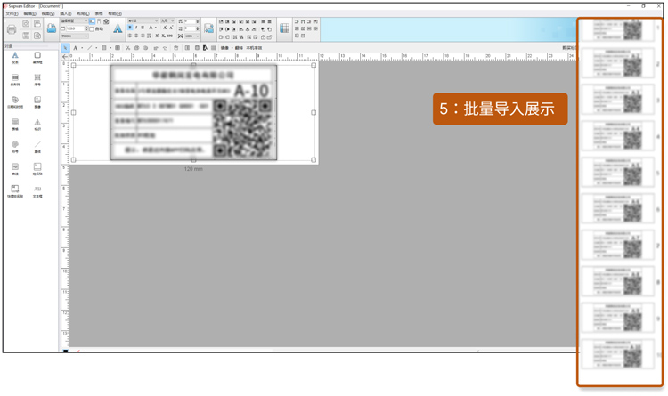Viewport: 668px width, 396px height.
Task: Select the Text object with the blue A icon in the left panel
Action: point(15,58)
